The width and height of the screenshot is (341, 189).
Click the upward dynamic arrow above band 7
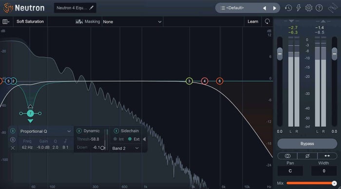pyautogui.click(x=30, y=106)
